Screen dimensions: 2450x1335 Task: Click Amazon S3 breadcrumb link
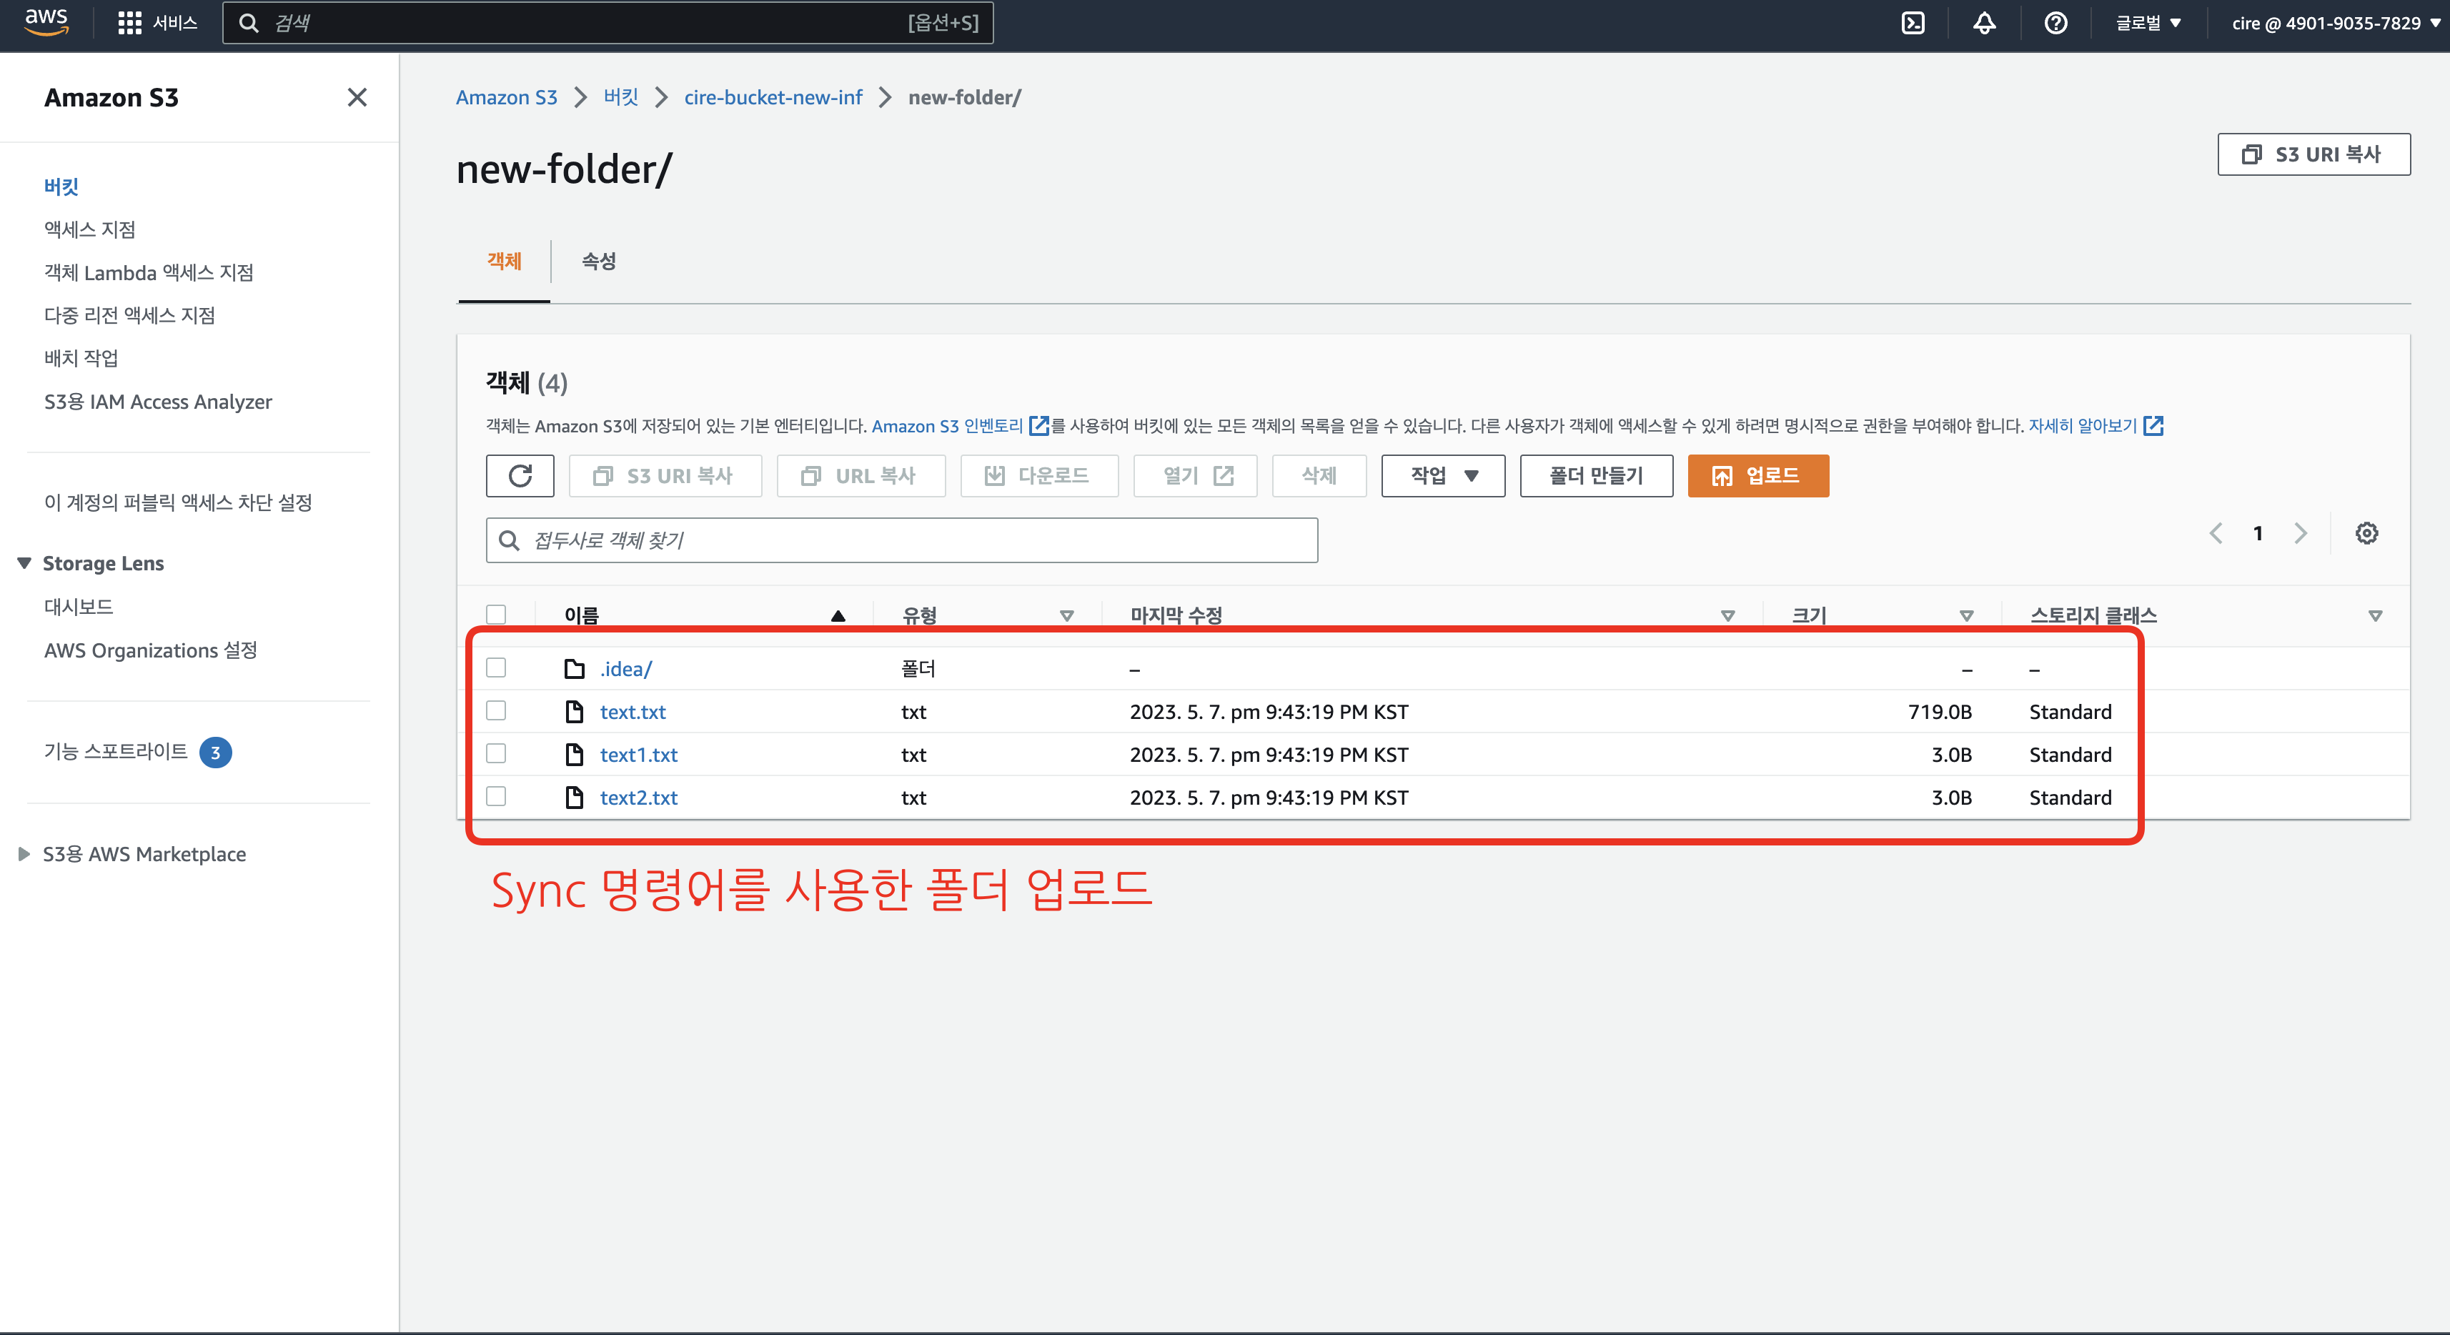click(506, 97)
